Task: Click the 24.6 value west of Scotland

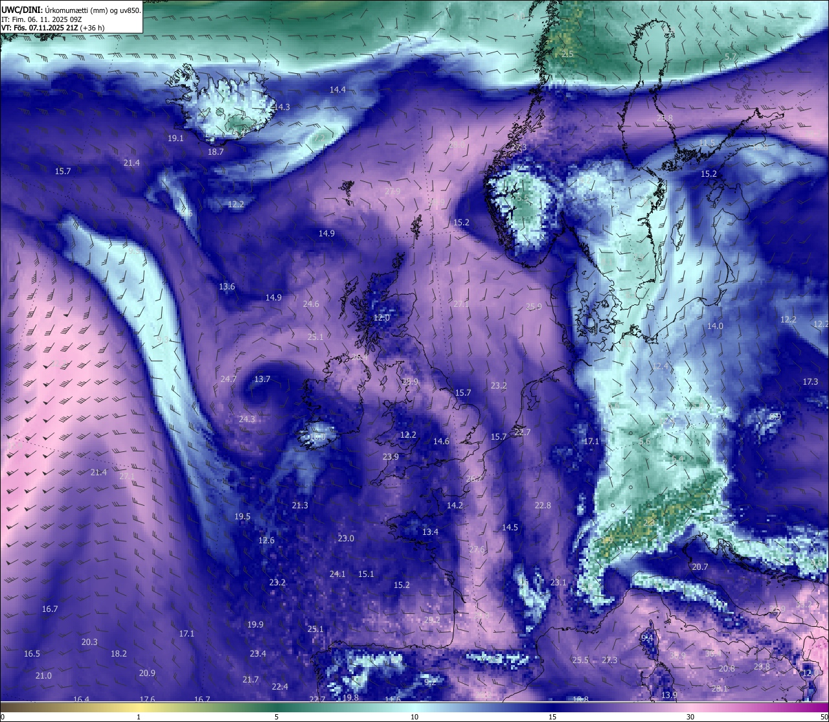Action: pyautogui.click(x=311, y=304)
